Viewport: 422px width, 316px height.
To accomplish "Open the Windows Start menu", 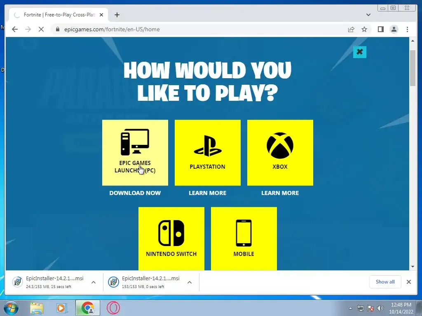I will coord(11,308).
